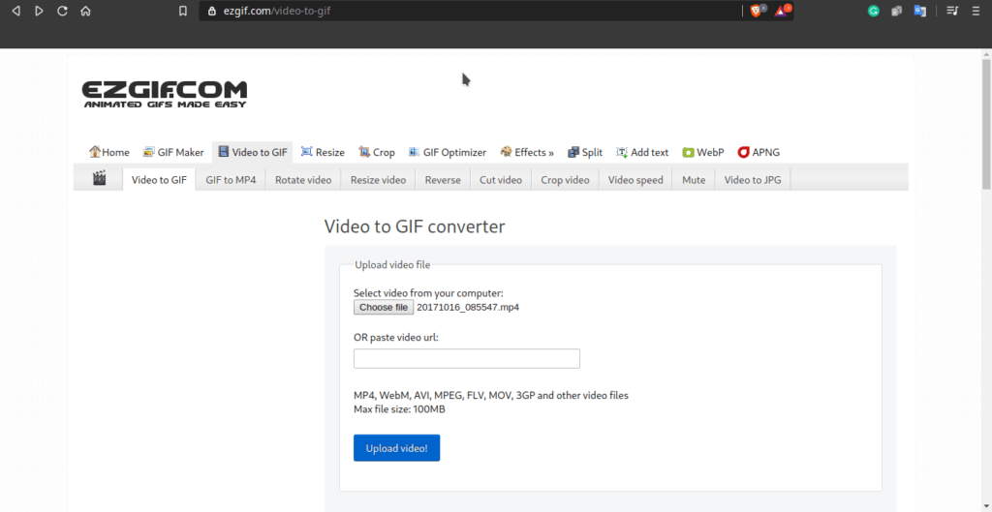Switch to the Rotate video tab
This screenshot has width=992, height=512.
[303, 179]
